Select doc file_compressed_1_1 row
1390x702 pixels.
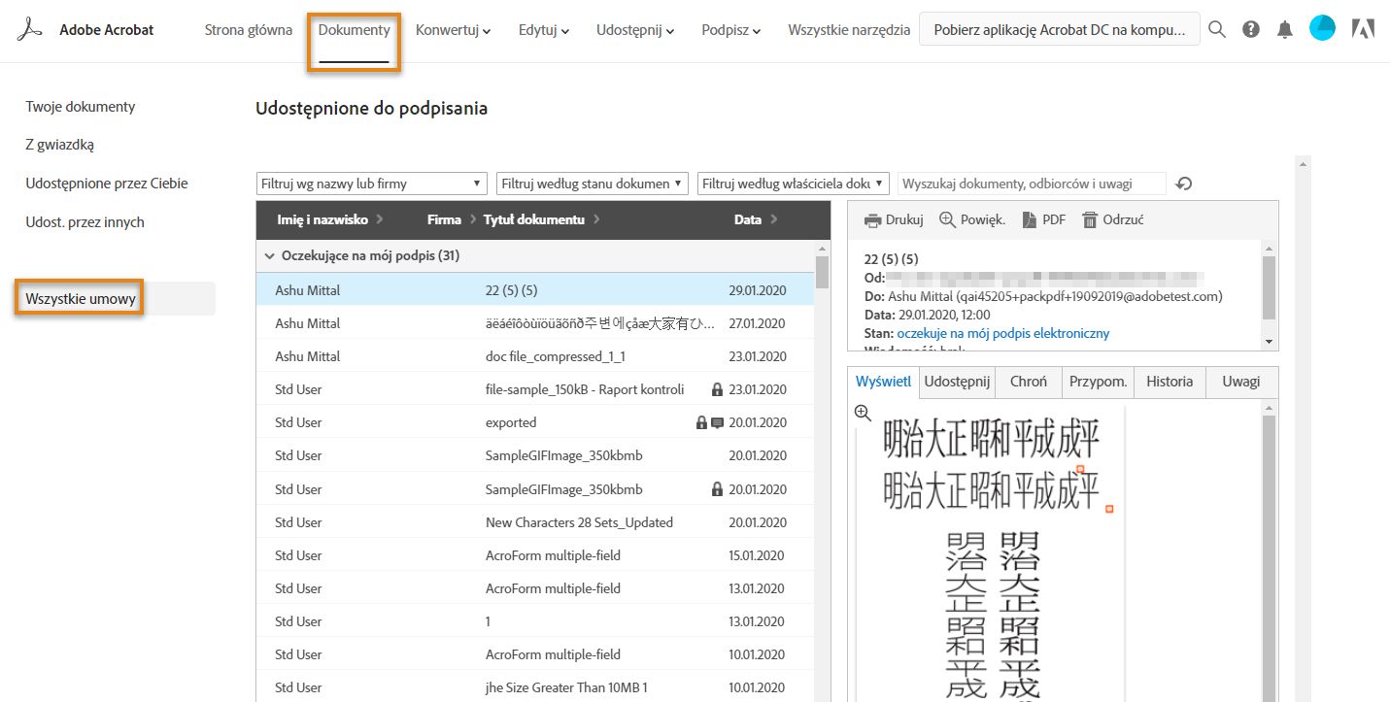click(535, 356)
